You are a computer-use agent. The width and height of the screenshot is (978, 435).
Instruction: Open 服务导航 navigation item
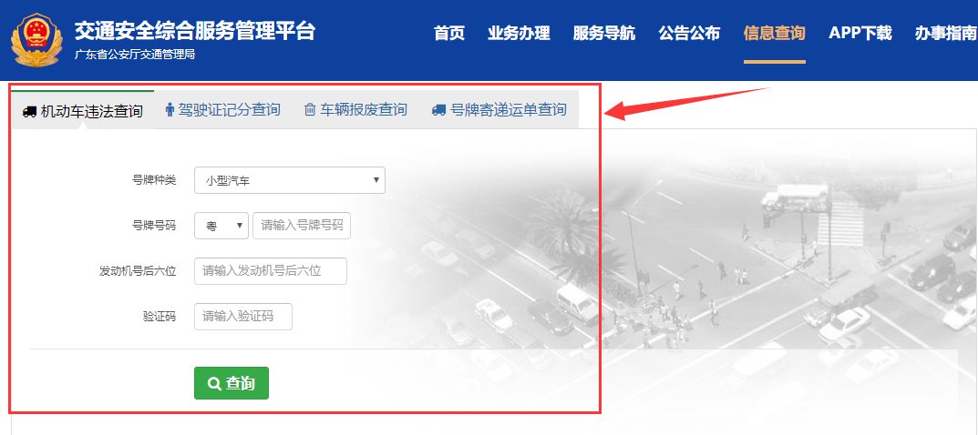point(603,33)
